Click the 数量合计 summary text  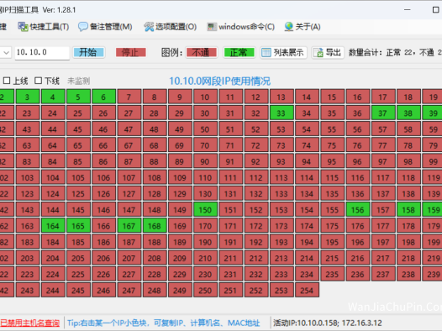[x=395, y=53]
